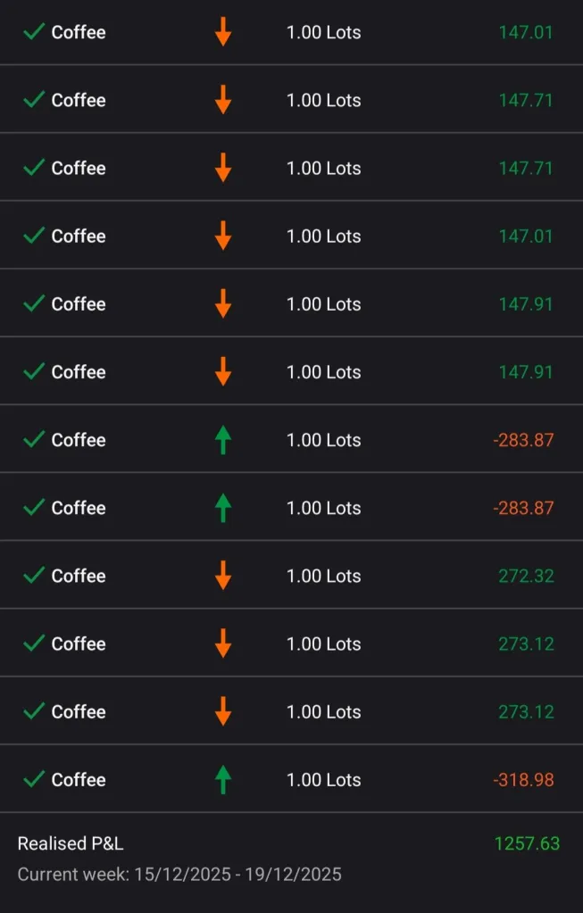Click the -318.98 loss amount

[523, 780]
